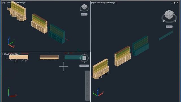Select the flat teal panel in the SW Isometric viewport
Viewport: 181px width, 102px height.
point(166,35)
